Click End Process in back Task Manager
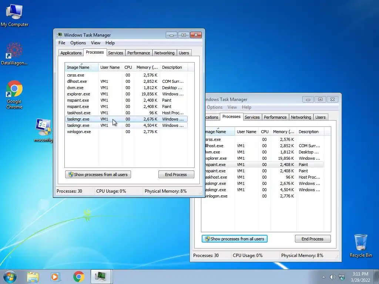Image resolution: width=379 pixels, height=284 pixels. coord(313,239)
